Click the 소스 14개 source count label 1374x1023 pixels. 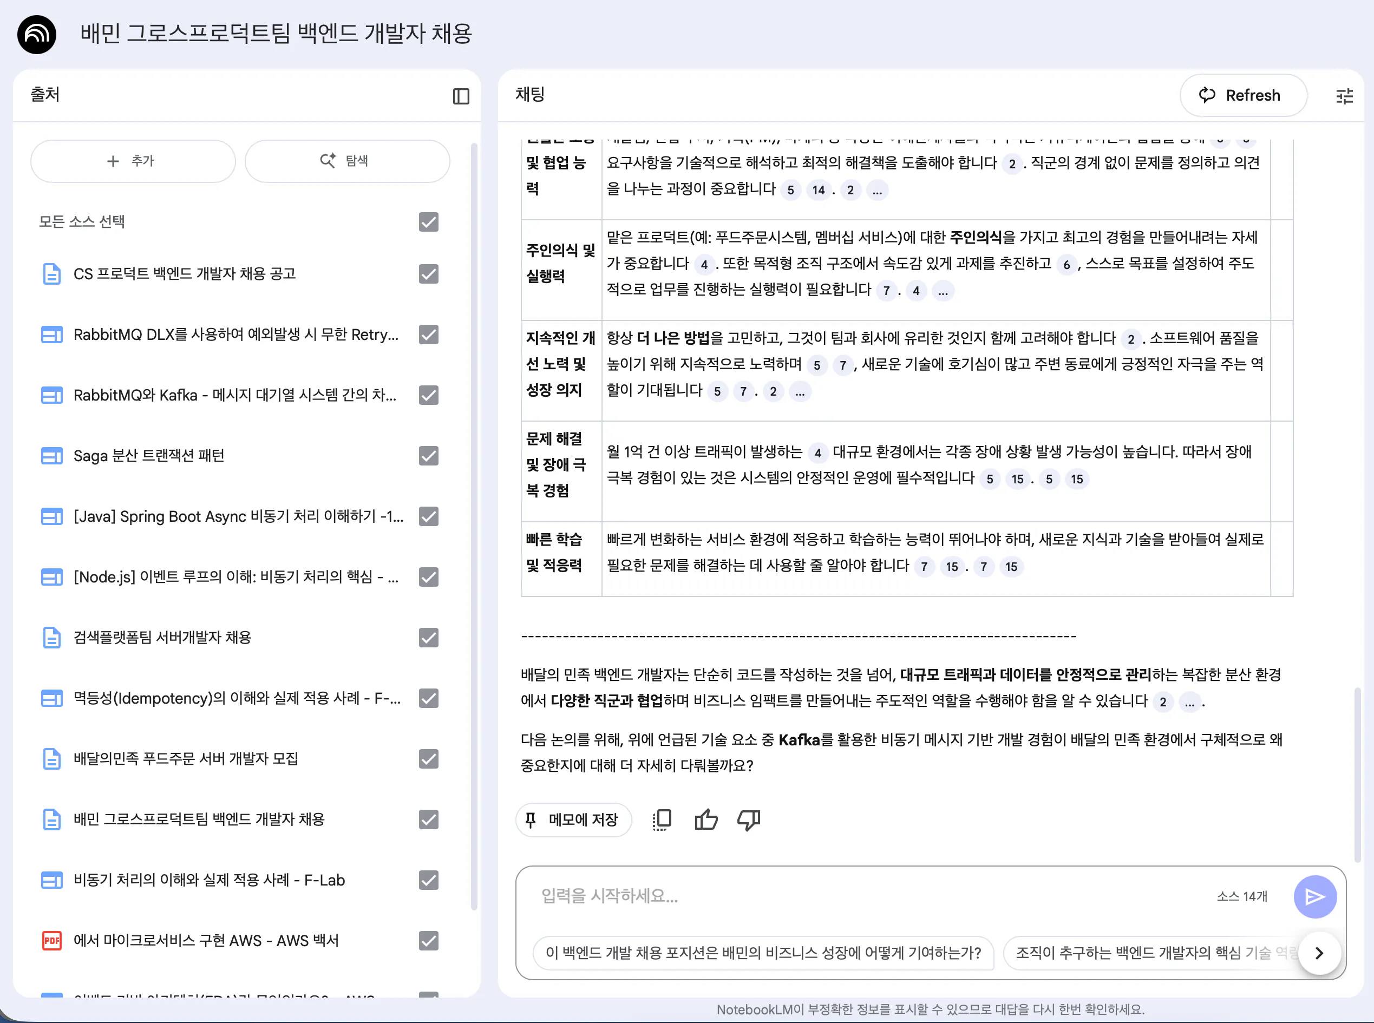pos(1242,897)
